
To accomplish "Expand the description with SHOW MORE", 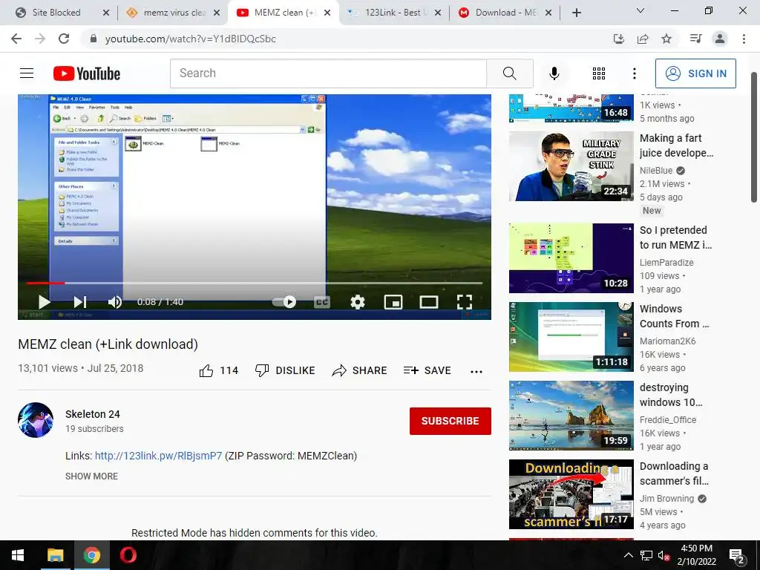I will (91, 476).
